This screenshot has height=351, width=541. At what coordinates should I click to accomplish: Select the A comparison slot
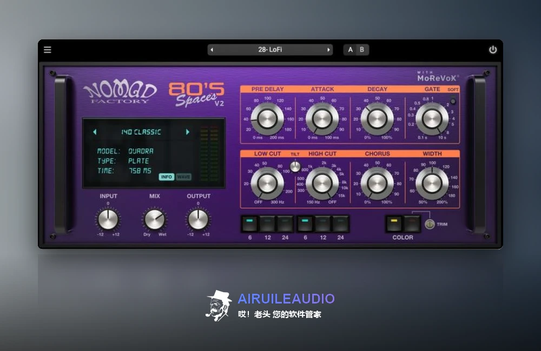pos(350,50)
